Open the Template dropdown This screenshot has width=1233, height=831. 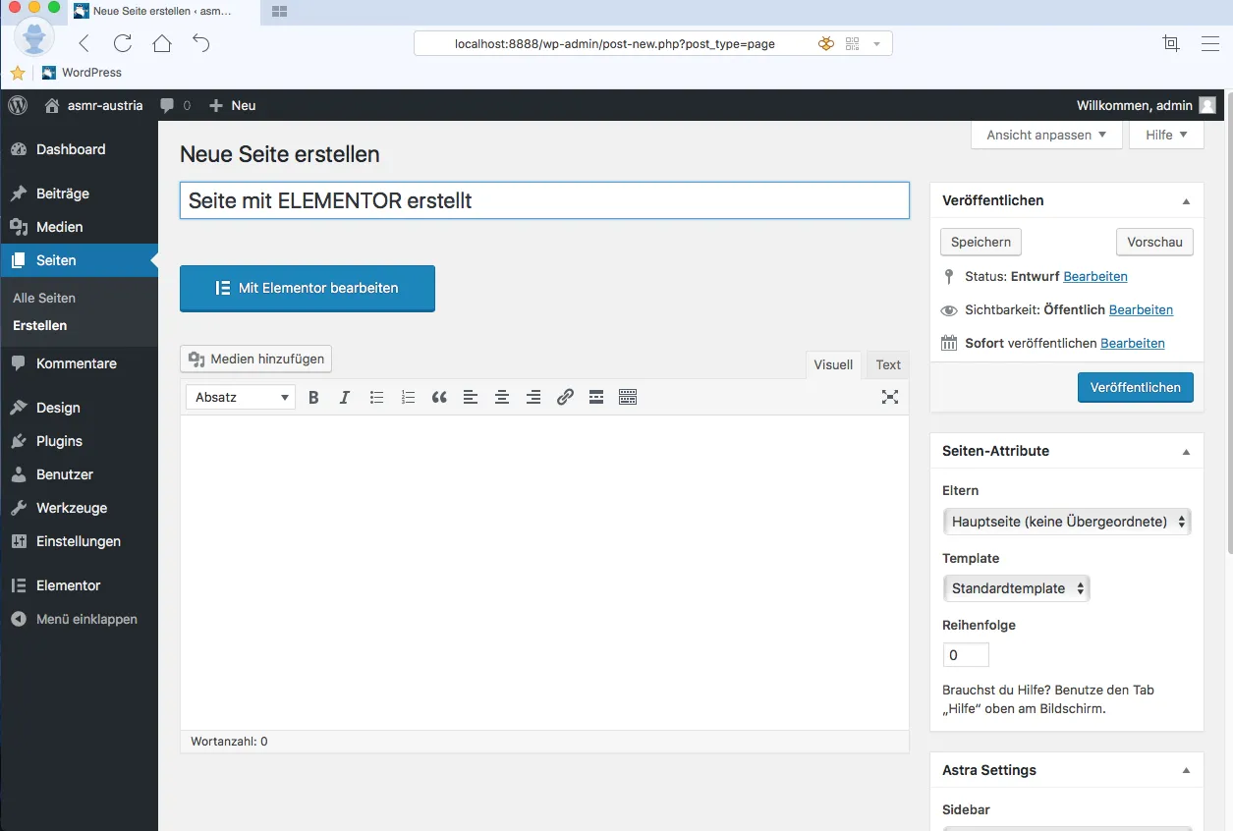(1016, 588)
